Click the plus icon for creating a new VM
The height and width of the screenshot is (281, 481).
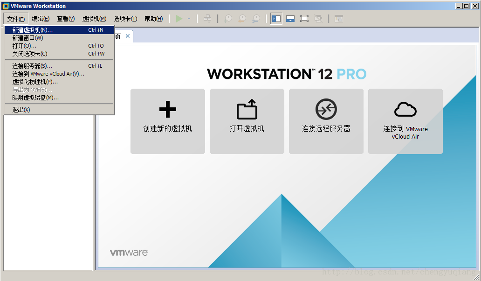[x=168, y=109]
